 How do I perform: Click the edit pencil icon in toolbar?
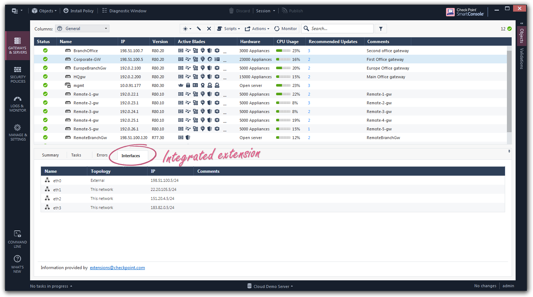pos(199,29)
